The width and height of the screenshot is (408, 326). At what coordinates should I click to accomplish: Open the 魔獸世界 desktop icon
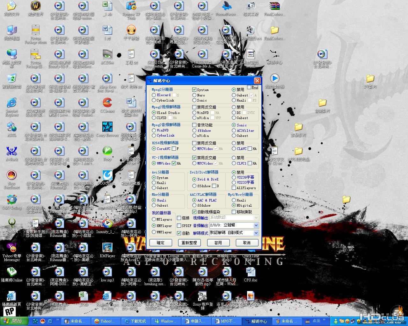[x=35, y=9]
